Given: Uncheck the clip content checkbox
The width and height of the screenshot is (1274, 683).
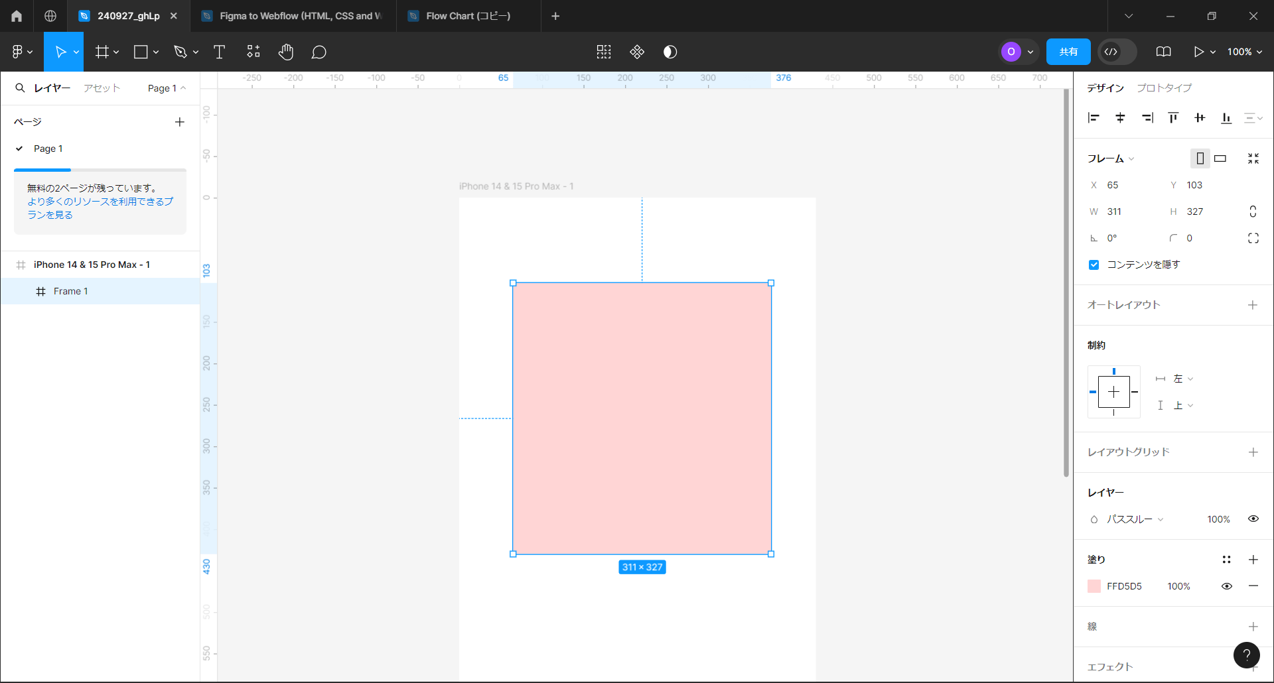Looking at the screenshot, I should tap(1094, 265).
